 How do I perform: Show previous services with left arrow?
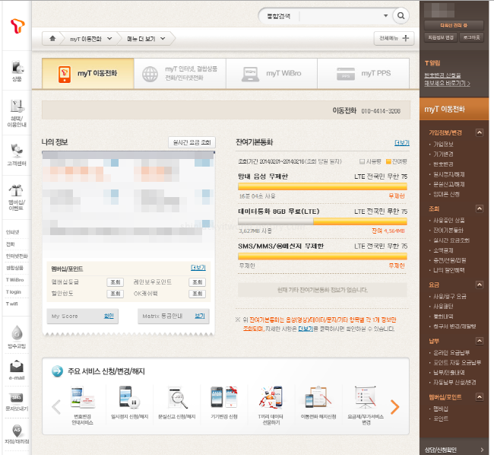click(x=56, y=407)
